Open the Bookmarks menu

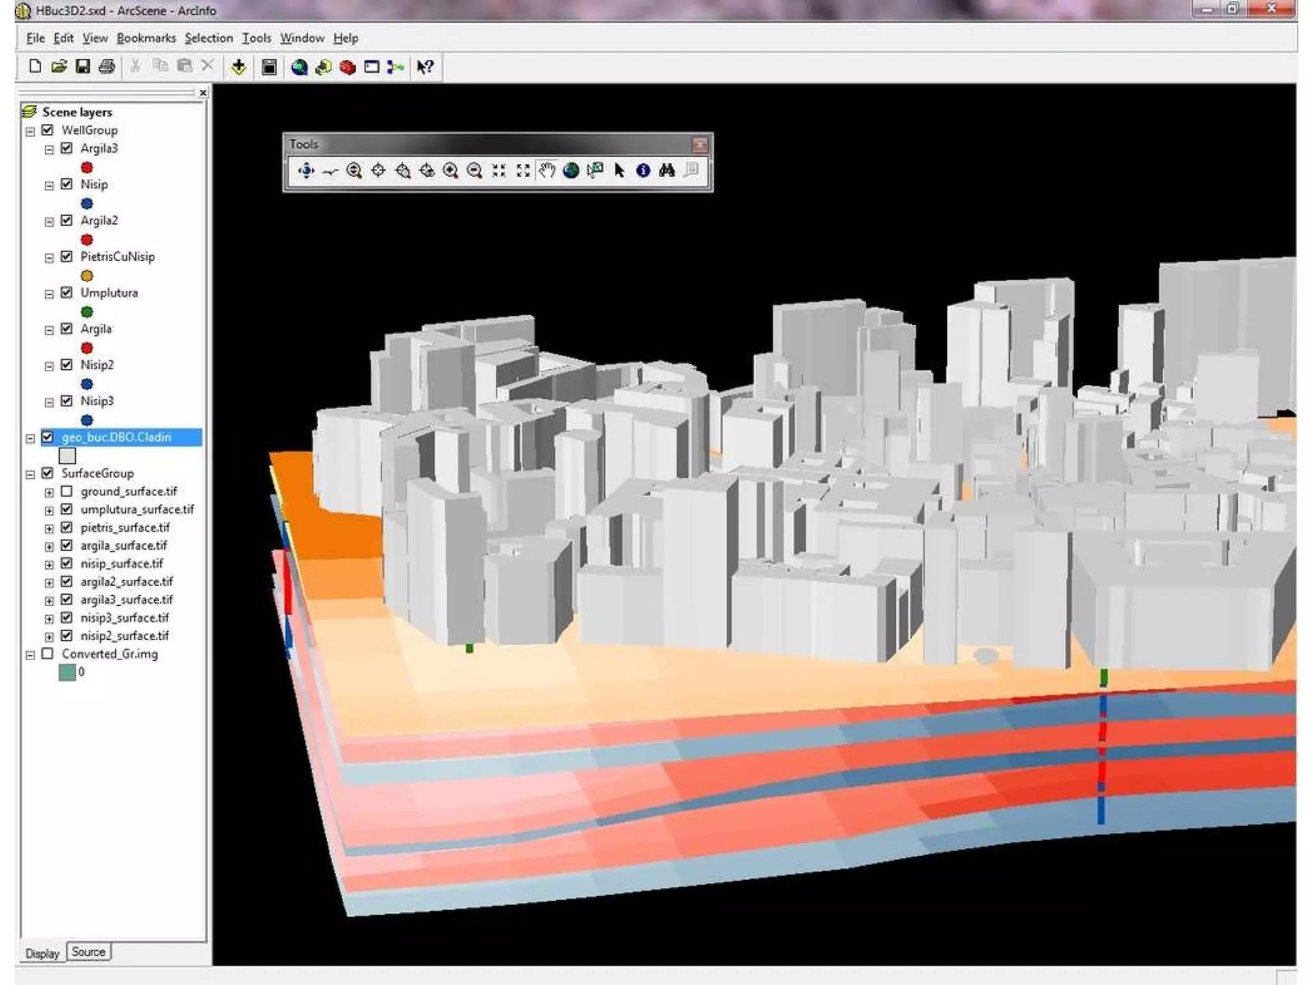pyautogui.click(x=146, y=38)
